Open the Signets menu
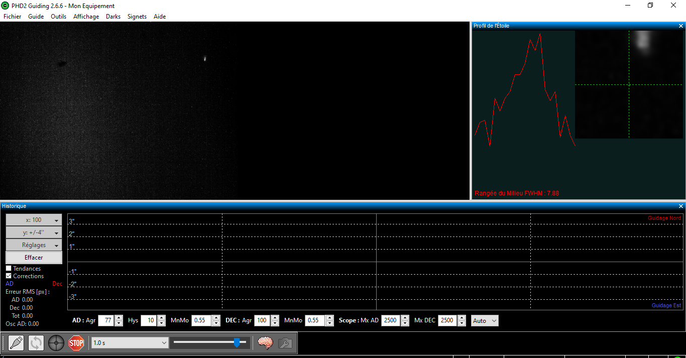This screenshot has height=358, width=686. click(137, 17)
